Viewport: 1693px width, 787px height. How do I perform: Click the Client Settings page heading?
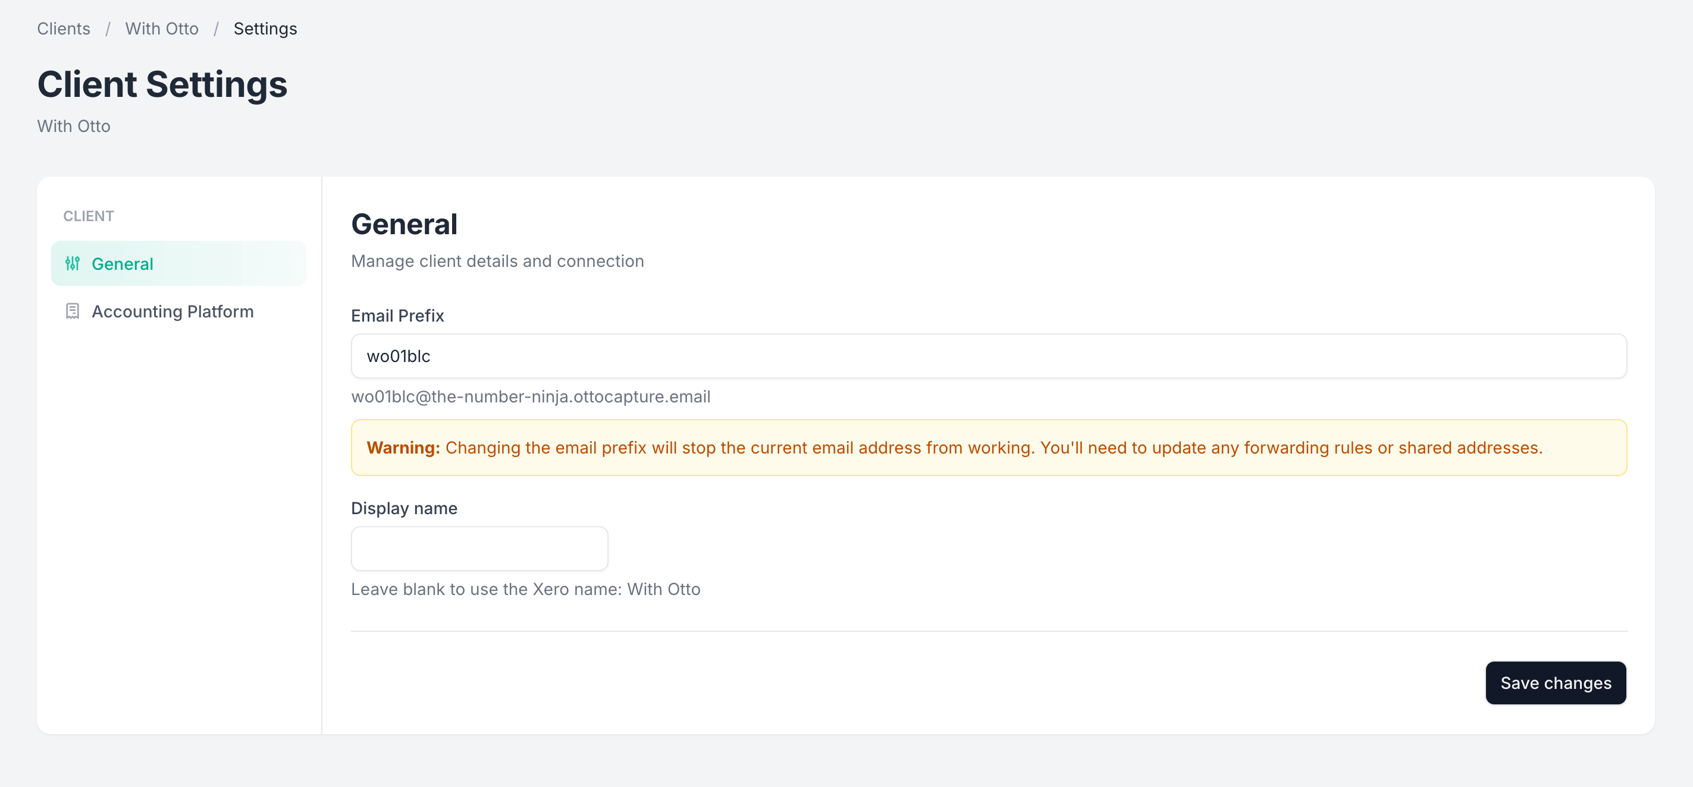click(162, 85)
